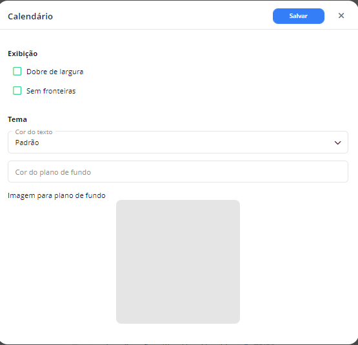
Task: Click the Dobre de largura label text
Action: point(55,72)
